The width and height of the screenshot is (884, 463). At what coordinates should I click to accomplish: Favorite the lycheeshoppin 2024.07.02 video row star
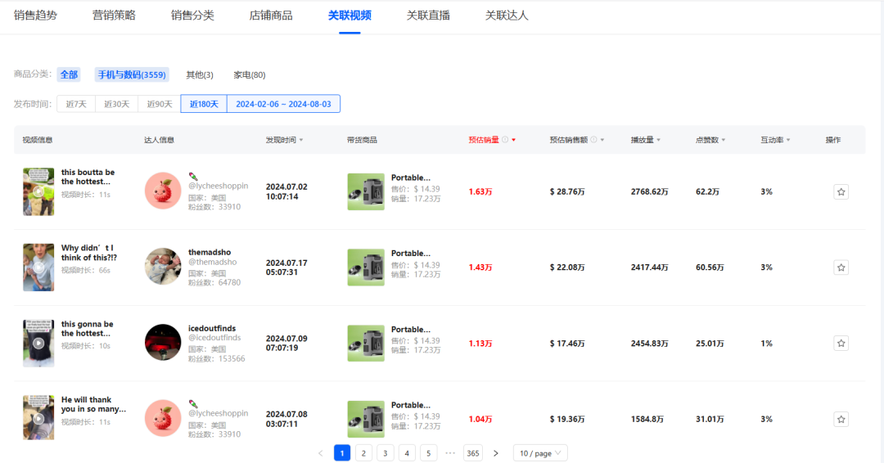[x=841, y=192]
